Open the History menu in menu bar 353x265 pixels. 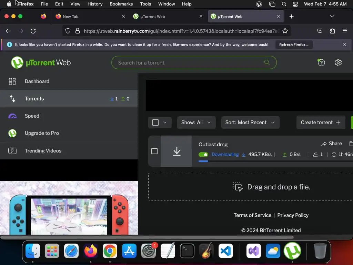pos(95,4)
